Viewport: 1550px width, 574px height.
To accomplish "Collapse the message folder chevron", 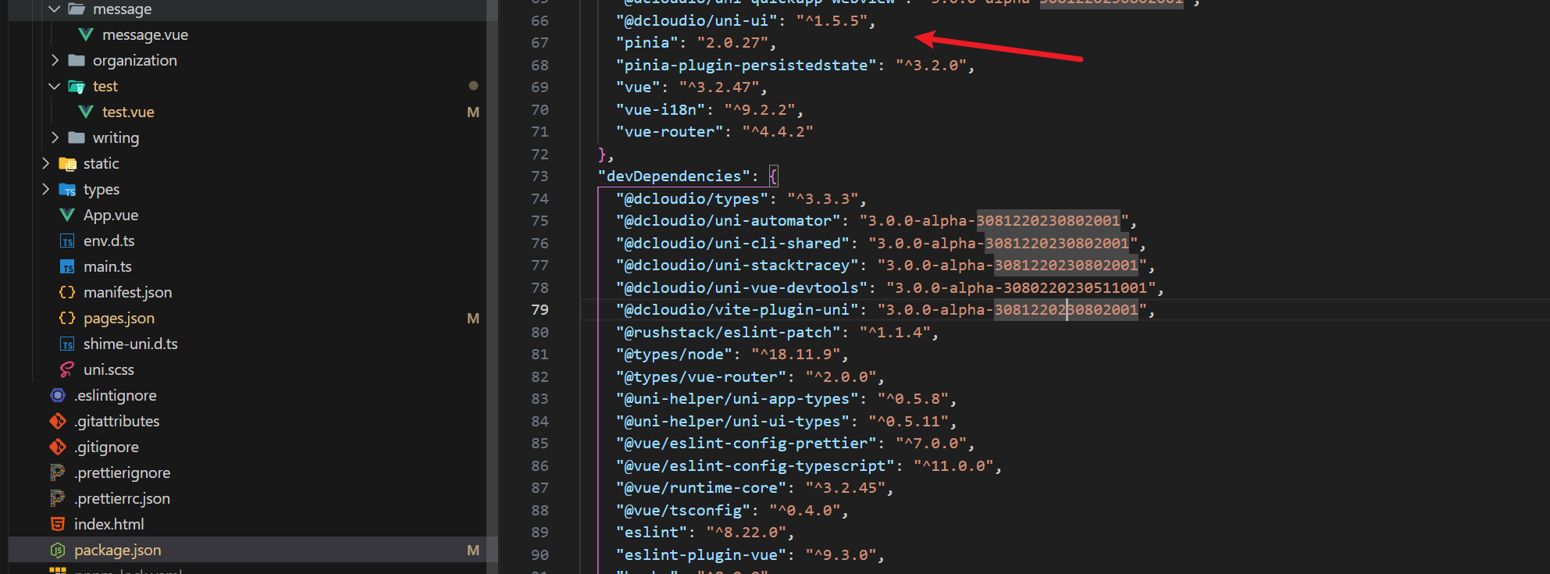I will [55, 9].
